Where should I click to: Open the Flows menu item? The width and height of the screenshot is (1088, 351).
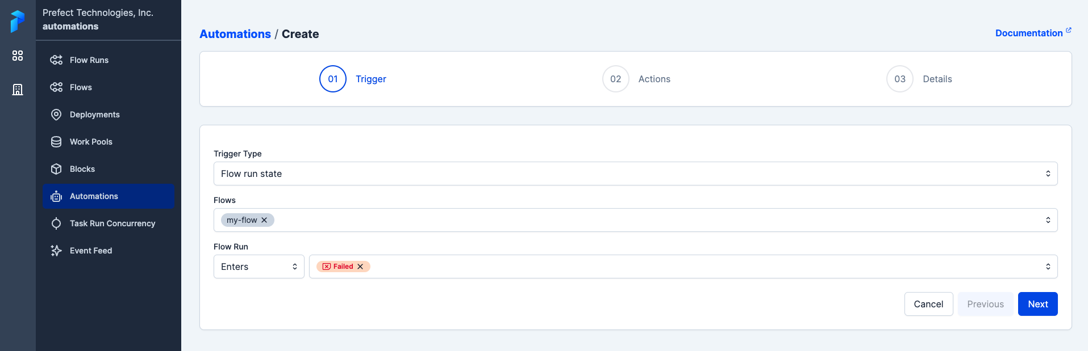(x=109, y=87)
